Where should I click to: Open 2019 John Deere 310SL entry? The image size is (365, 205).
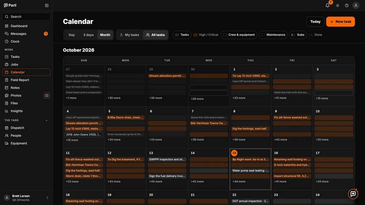[84, 135]
